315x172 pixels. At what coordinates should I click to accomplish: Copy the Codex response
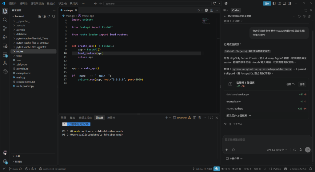[x=225, y=124]
